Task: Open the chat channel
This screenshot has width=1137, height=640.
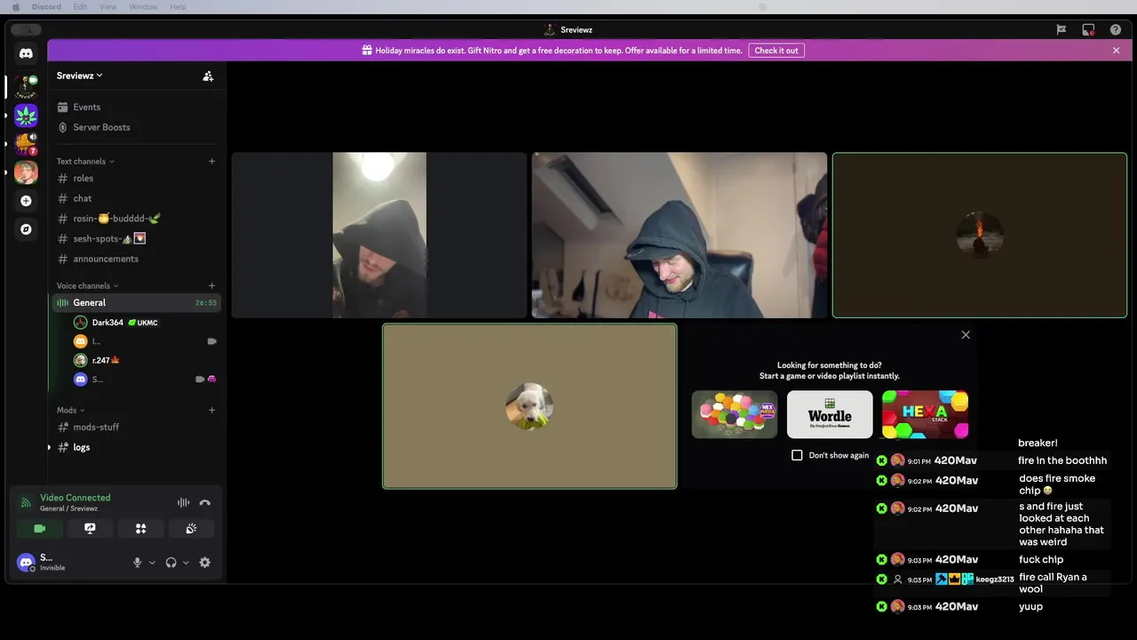Action: (136, 198)
